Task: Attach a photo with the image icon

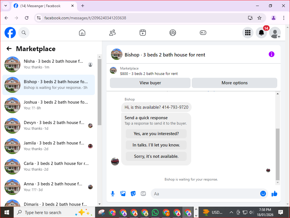Action: tap(123, 194)
